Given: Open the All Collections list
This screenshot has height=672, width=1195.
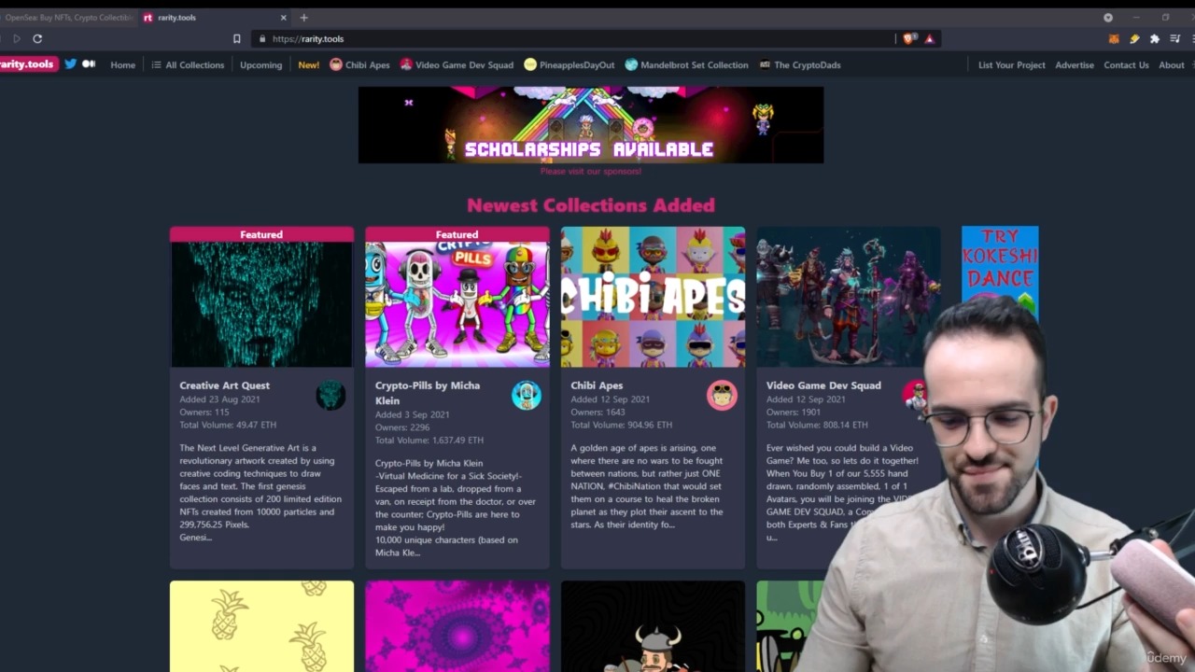Looking at the screenshot, I should [x=188, y=65].
